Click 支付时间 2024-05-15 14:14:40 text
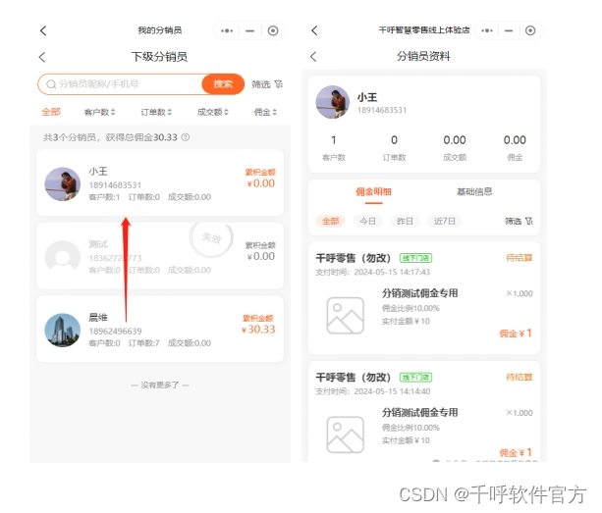The image size is (602, 513). coord(373,391)
